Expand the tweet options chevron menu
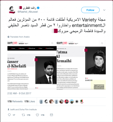 104,10
